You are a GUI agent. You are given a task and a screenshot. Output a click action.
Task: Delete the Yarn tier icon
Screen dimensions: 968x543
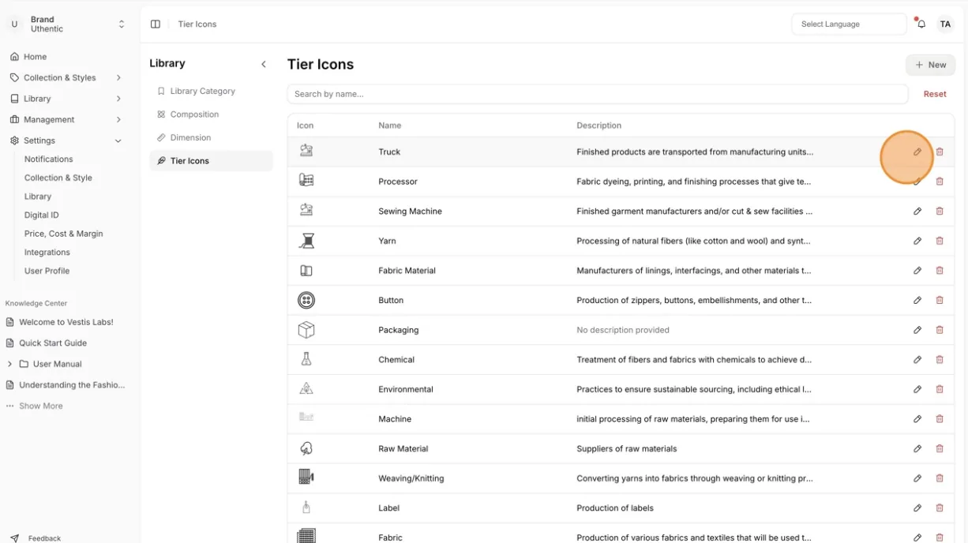[940, 241]
